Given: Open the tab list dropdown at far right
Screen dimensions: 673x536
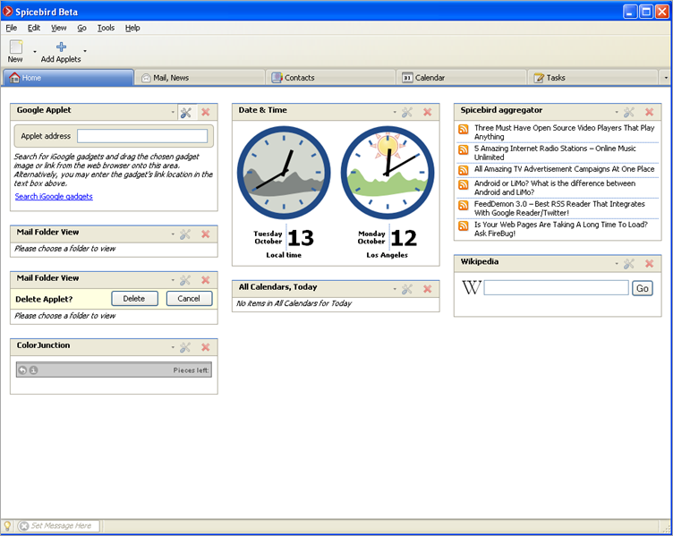Looking at the screenshot, I should pos(665,78).
